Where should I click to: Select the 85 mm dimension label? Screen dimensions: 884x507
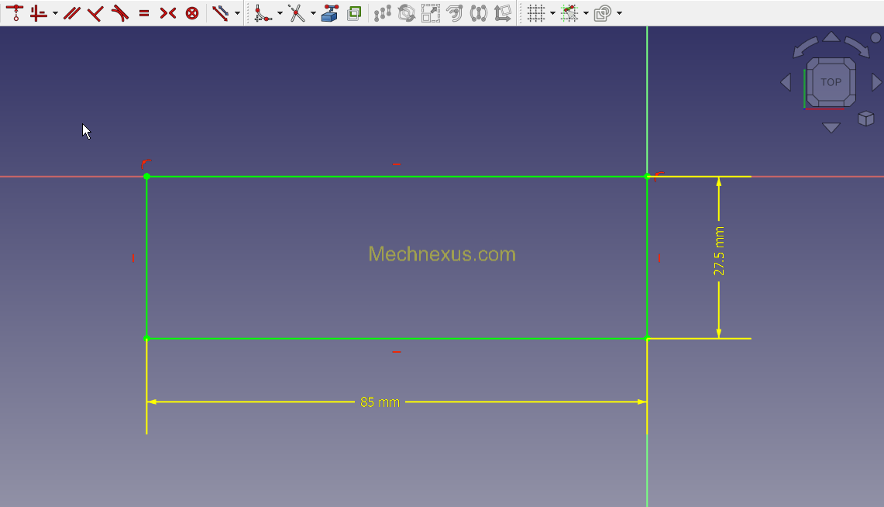click(380, 402)
